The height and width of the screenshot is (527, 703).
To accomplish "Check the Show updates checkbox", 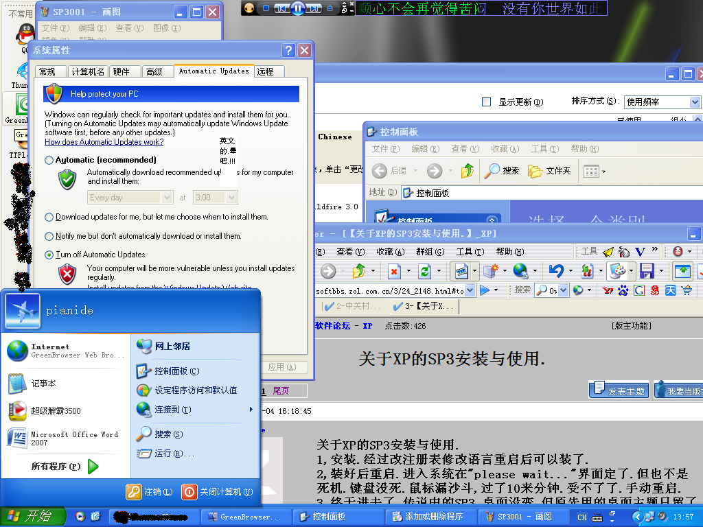I will (486, 102).
